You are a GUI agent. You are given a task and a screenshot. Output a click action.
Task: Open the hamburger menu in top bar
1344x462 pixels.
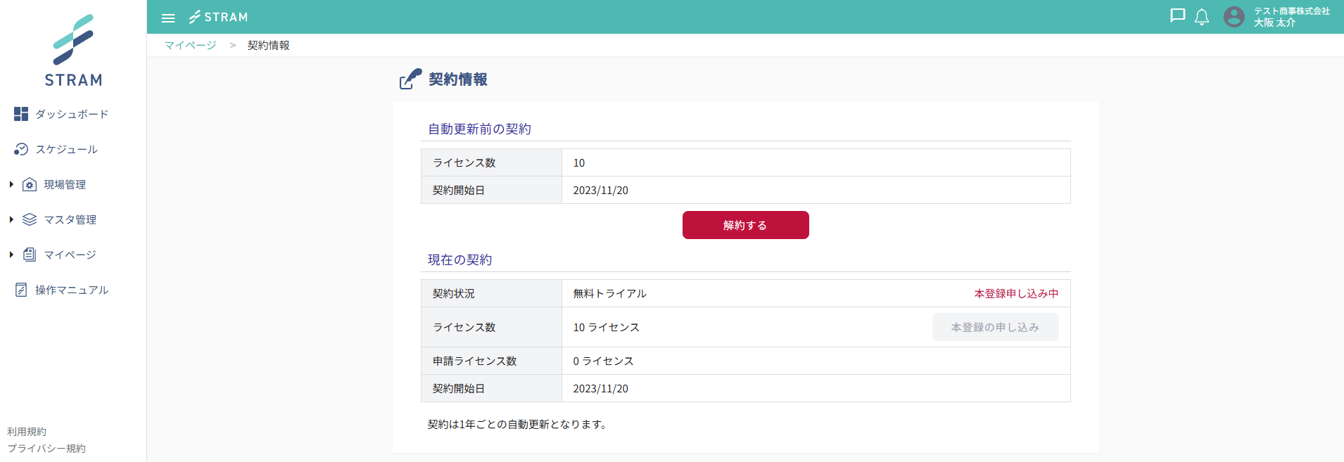(168, 18)
